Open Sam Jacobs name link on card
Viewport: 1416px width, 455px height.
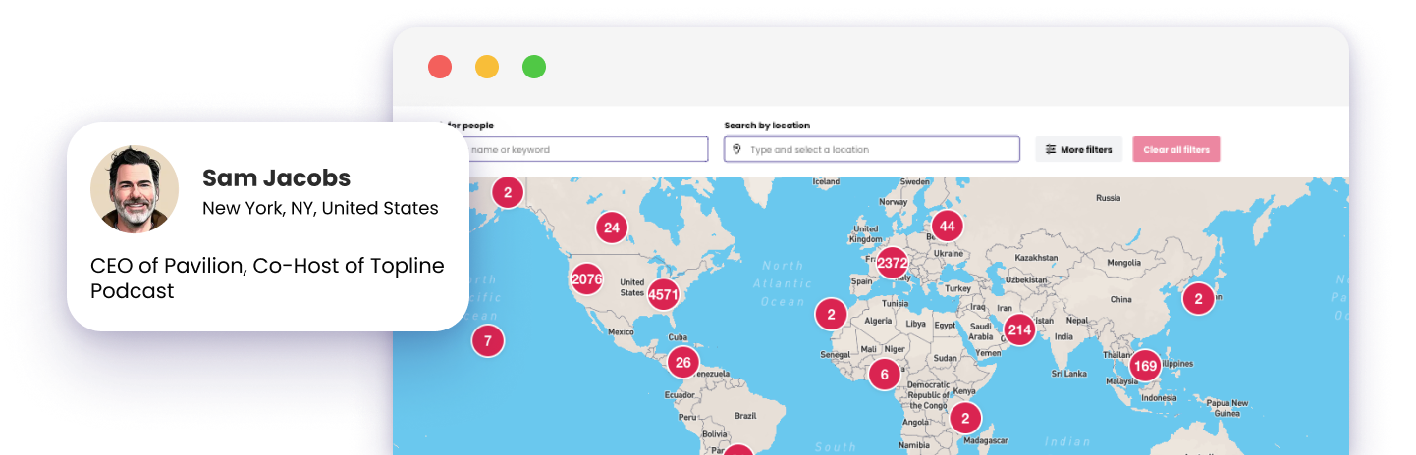[276, 178]
